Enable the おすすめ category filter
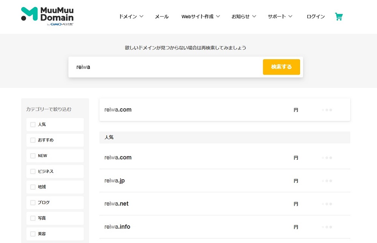Image resolution: width=377 pixels, height=243 pixels. coord(33,140)
